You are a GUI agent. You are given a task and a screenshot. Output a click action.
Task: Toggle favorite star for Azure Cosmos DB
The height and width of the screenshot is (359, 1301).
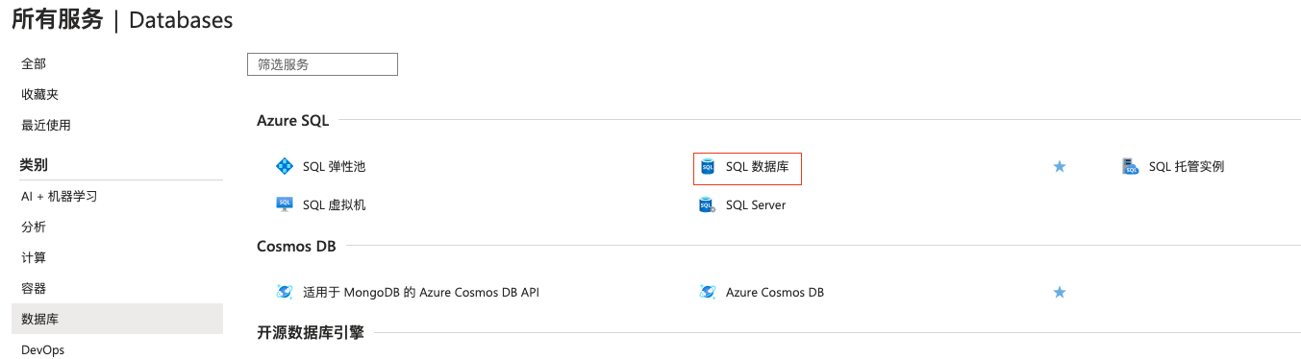point(1060,292)
